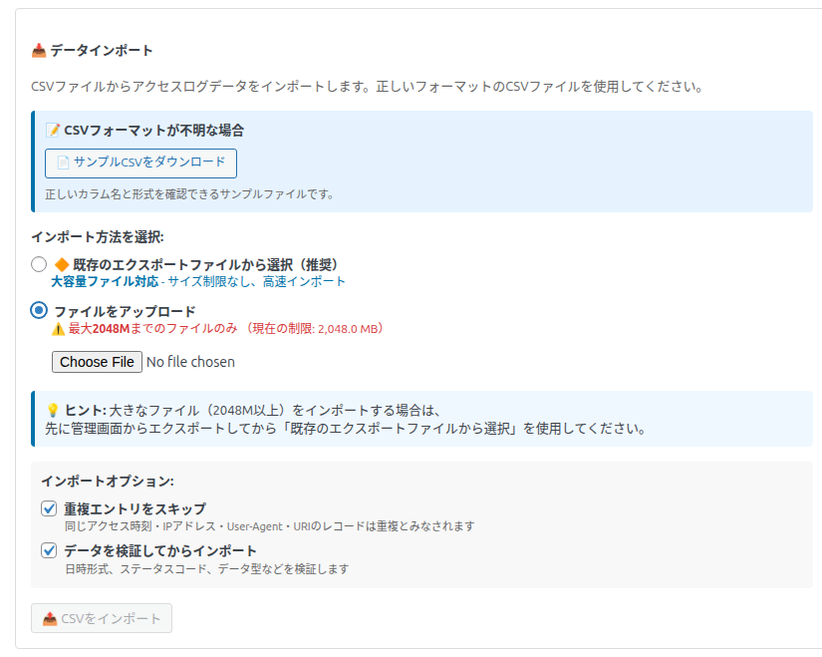Click the light bulb icon beside ヒント
This screenshot has height=657, width=822.
53,410
